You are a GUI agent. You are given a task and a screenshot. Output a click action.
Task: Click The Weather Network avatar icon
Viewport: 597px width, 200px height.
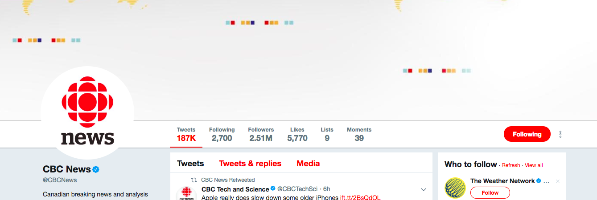455,188
